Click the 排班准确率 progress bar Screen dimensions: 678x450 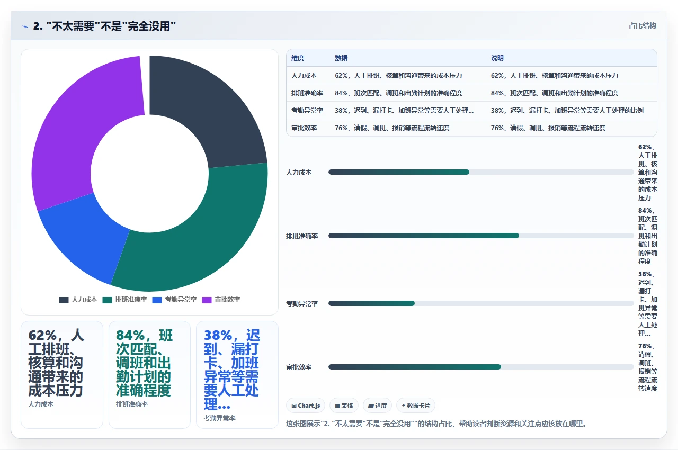click(481, 236)
